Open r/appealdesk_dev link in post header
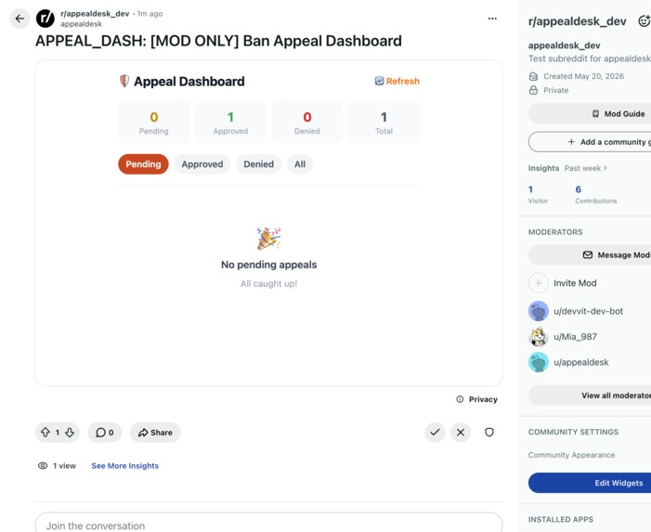This screenshot has height=532, width=651. pos(95,14)
